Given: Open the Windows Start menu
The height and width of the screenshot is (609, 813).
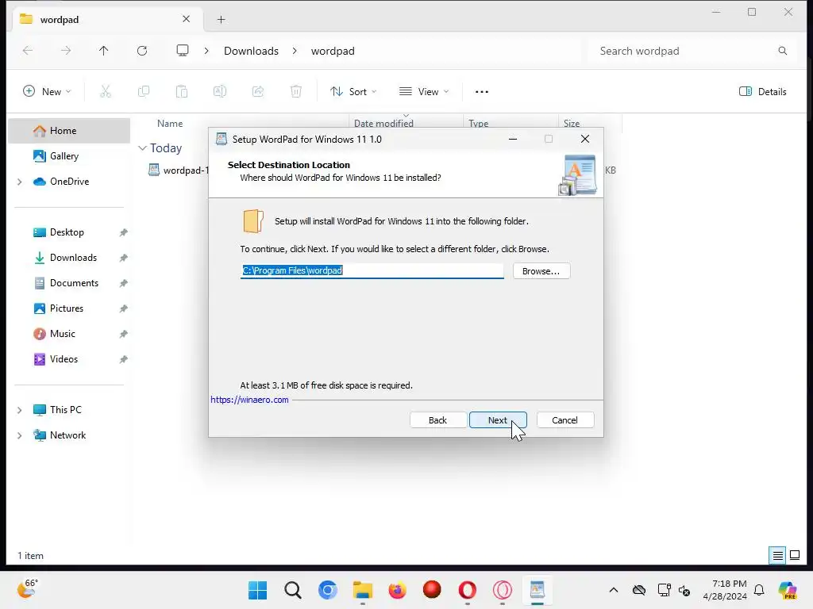Looking at the screenshot, I should [258, 590].
